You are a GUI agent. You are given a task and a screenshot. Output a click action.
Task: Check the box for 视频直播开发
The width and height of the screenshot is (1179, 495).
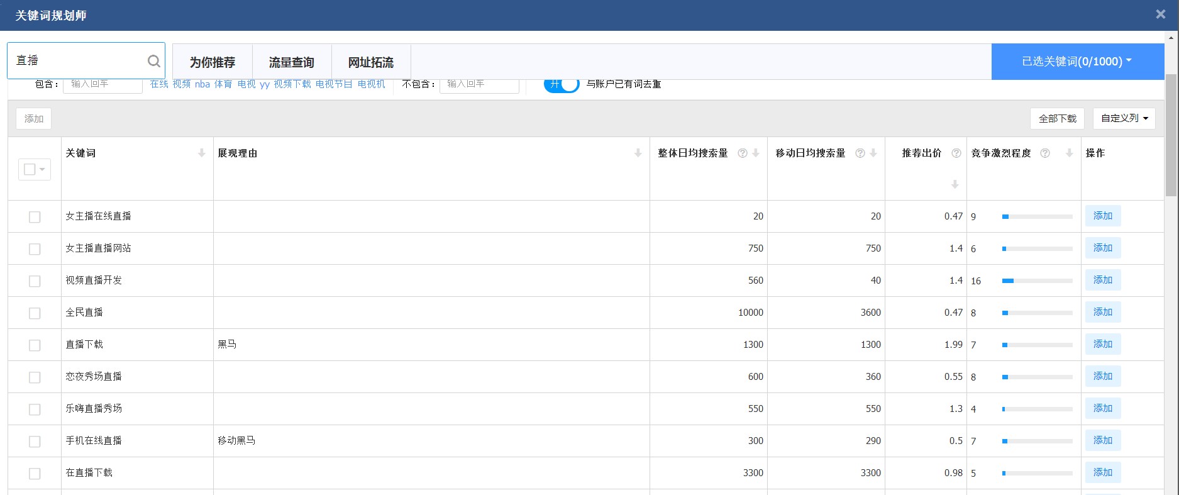pos(35,281)
